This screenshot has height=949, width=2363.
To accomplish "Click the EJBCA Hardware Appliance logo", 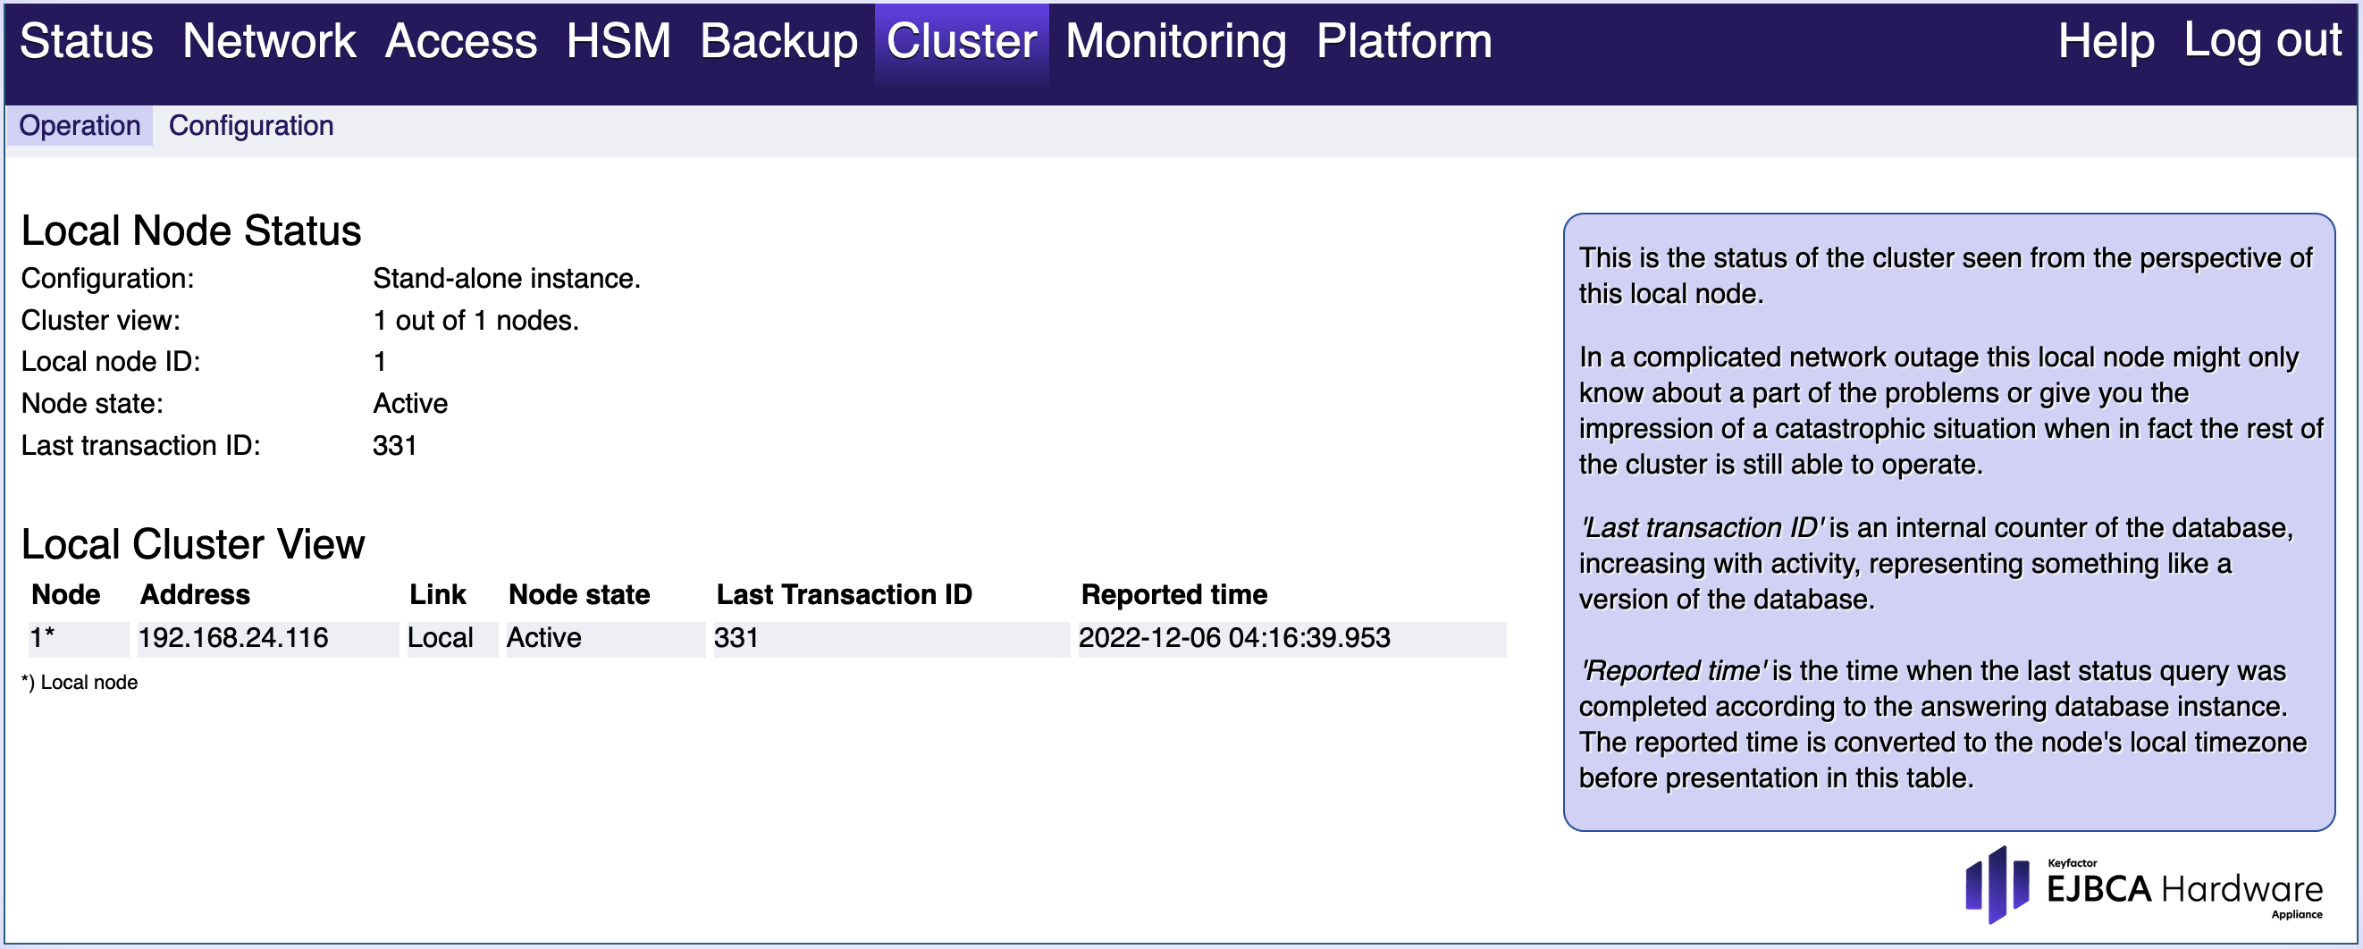I will point(2143,886).
